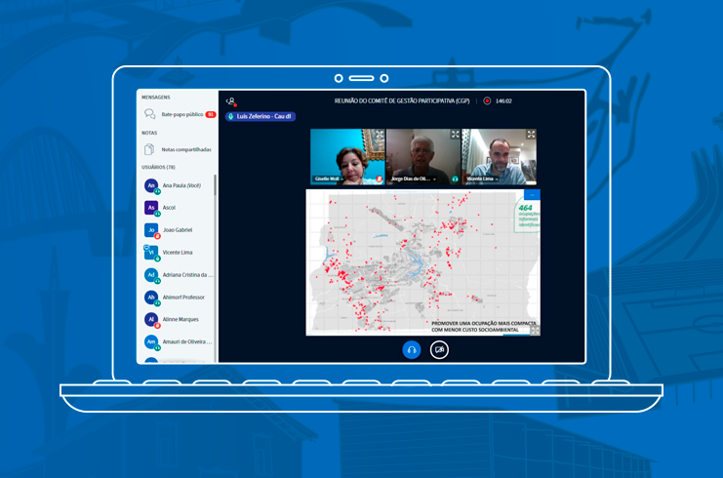Click the red recording indicator
The width and height of the screenshot is (723, 478).
[487, 100]
